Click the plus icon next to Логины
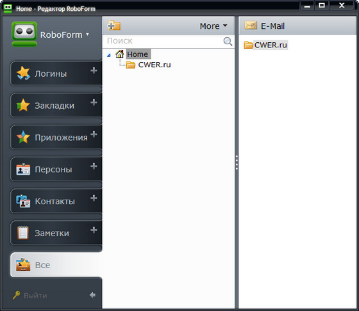 pos(94,70)
